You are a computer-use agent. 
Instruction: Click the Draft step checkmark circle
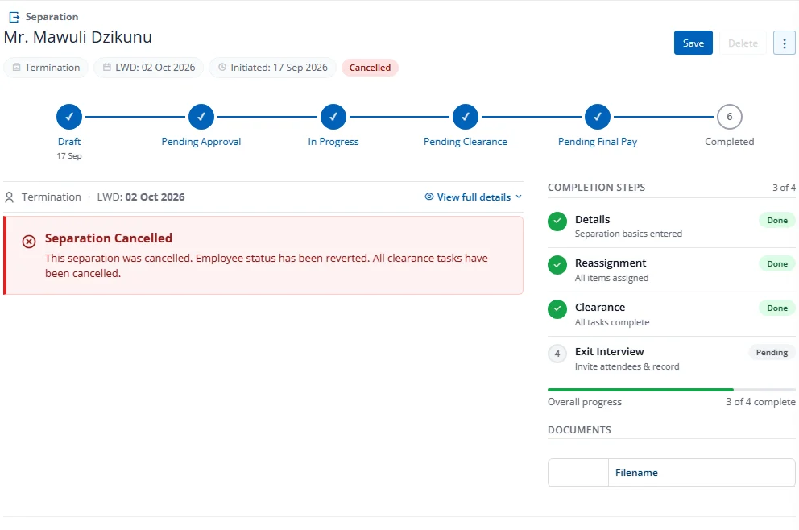point(69,117)
